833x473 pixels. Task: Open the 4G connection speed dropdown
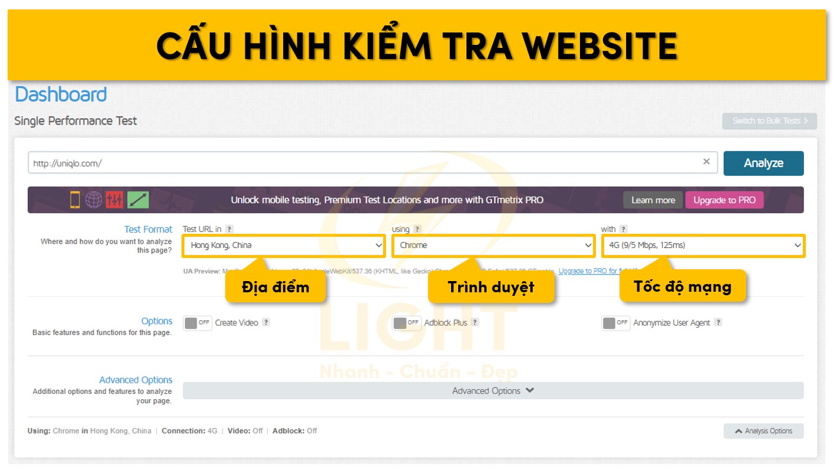(x=703, y=245)
